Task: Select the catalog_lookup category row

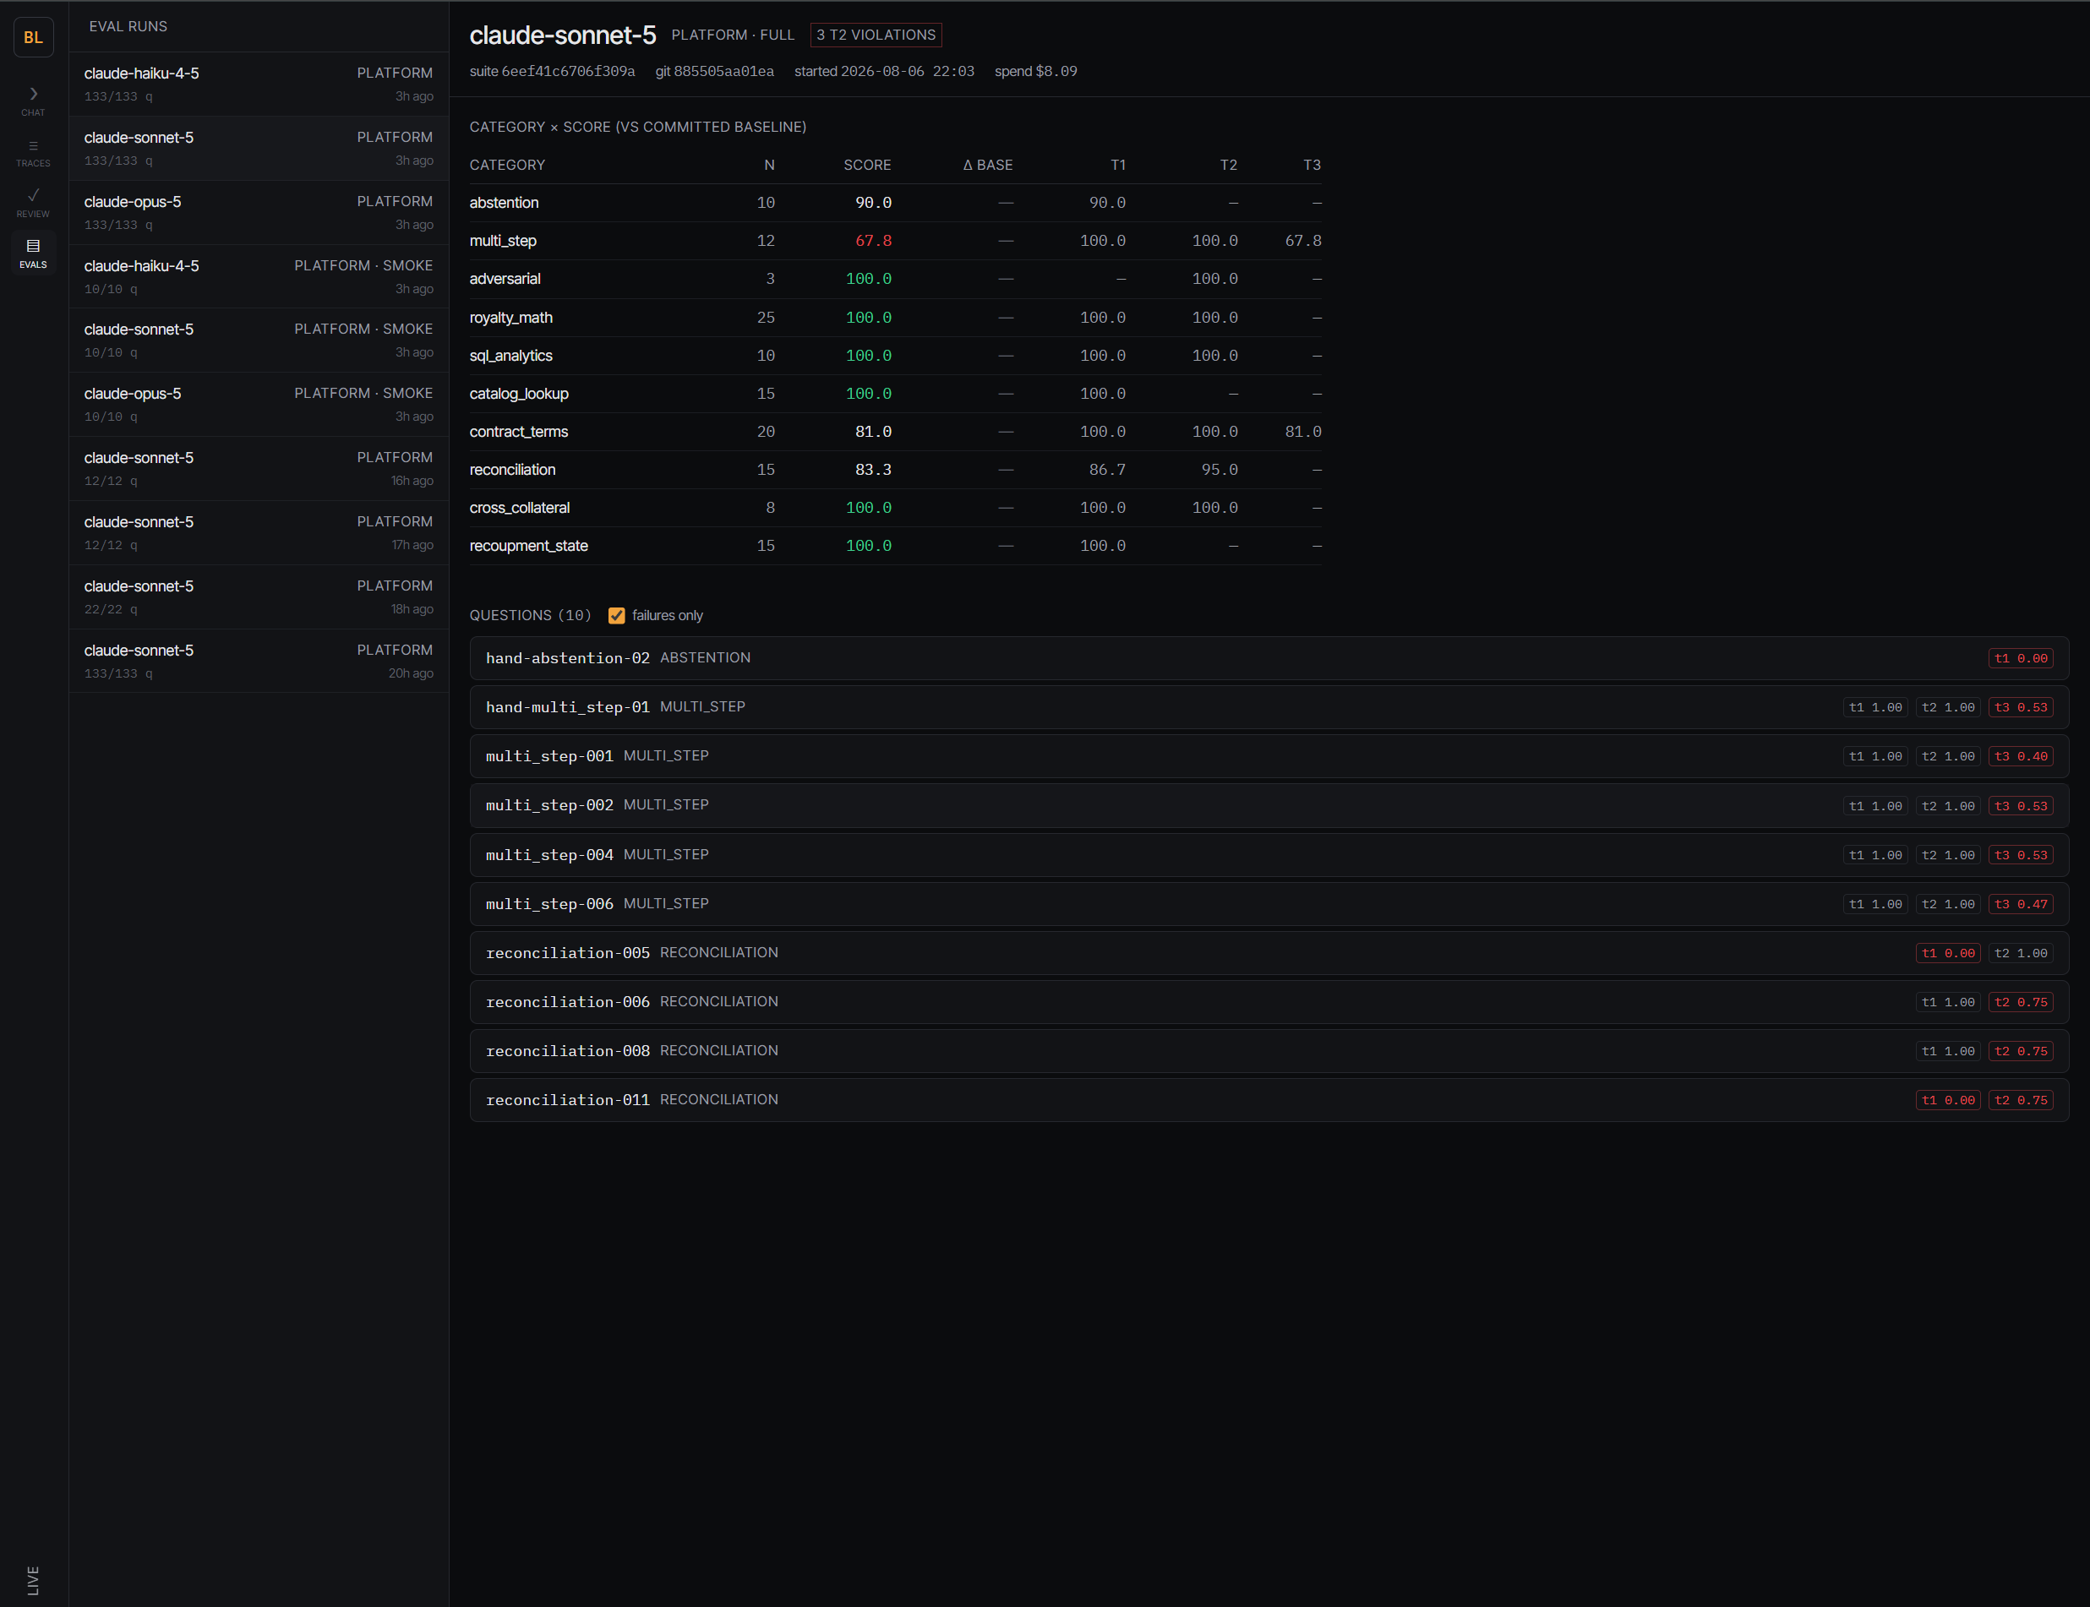Action: (895, 394)
